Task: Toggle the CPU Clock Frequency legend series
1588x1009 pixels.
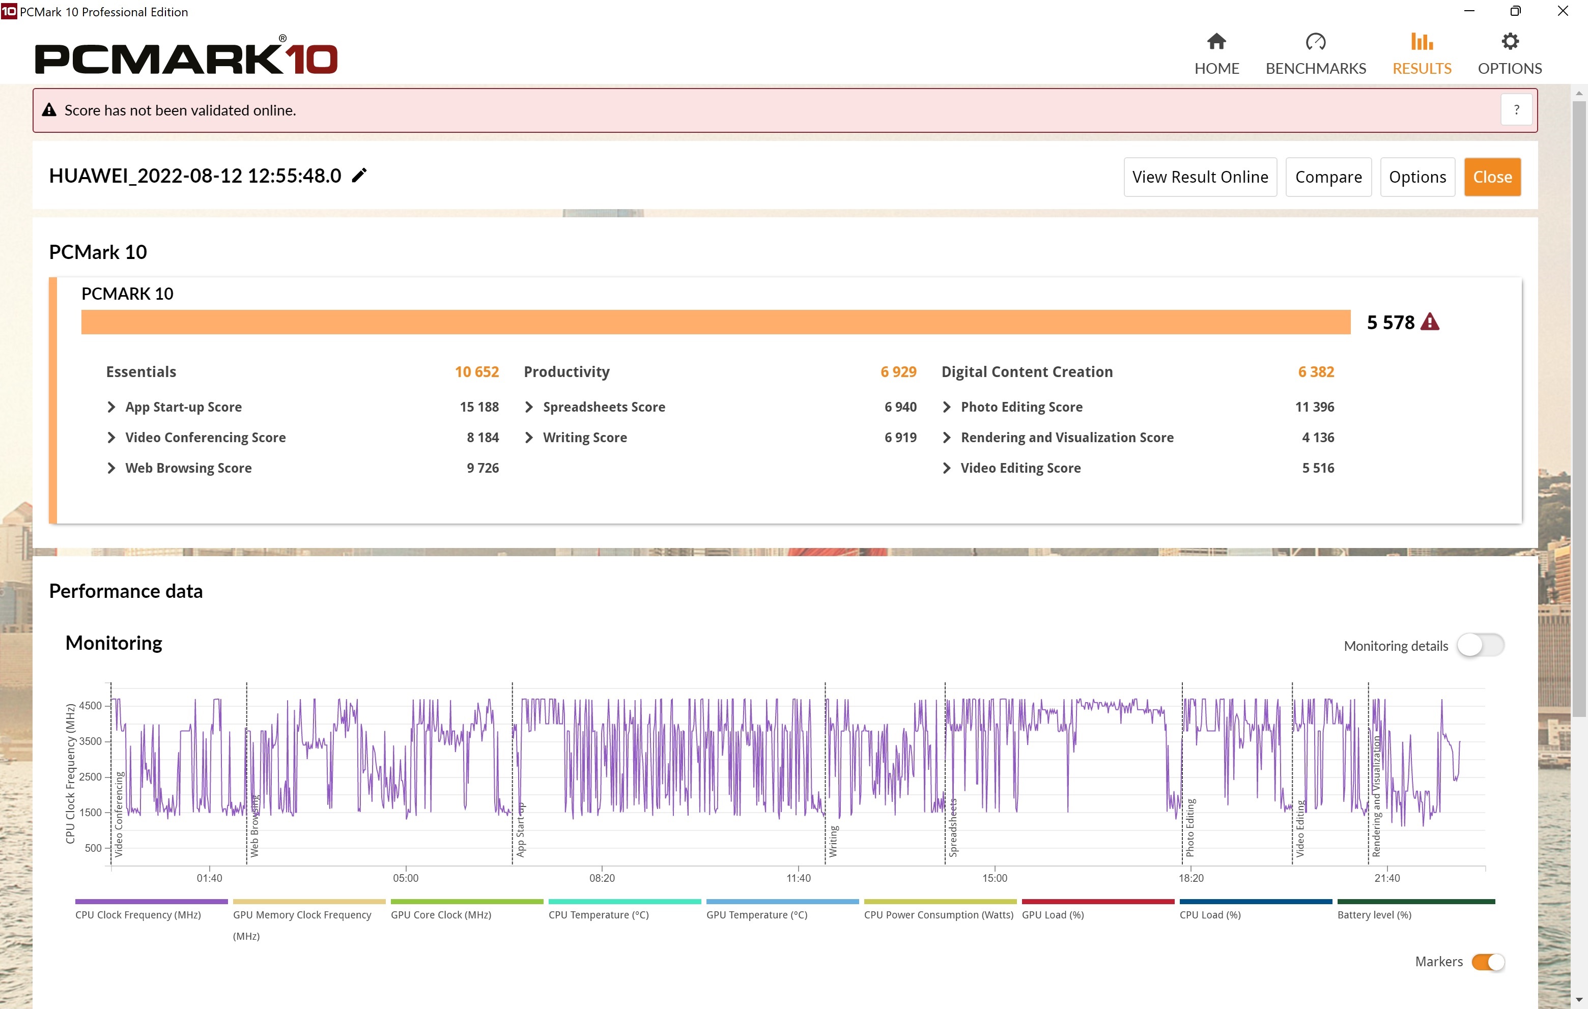Action: point(138,914)
